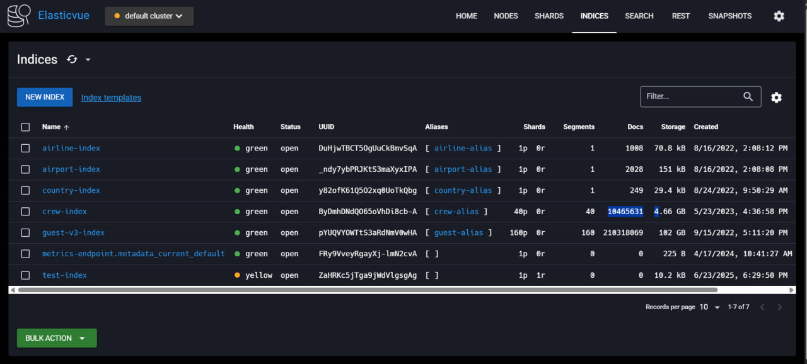This screenshot has height=364, width=807.
Task: Open the Records per page dropdown
Action: (709, 307)
